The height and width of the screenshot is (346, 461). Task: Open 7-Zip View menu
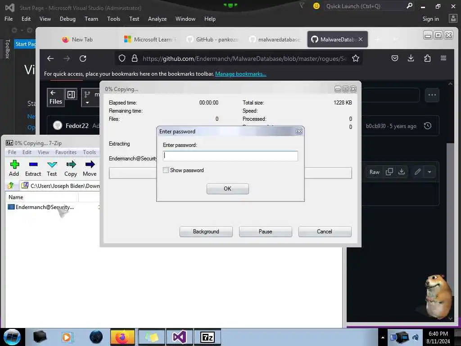[43, 152]
